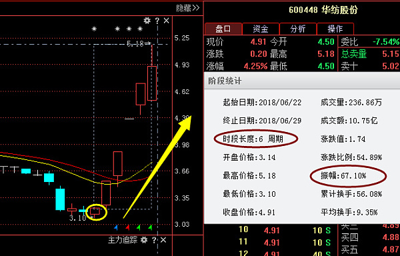This screenshot has height=256, width=400.
Task: Click help icon beside 主力追踪
Action: point(154,240)
